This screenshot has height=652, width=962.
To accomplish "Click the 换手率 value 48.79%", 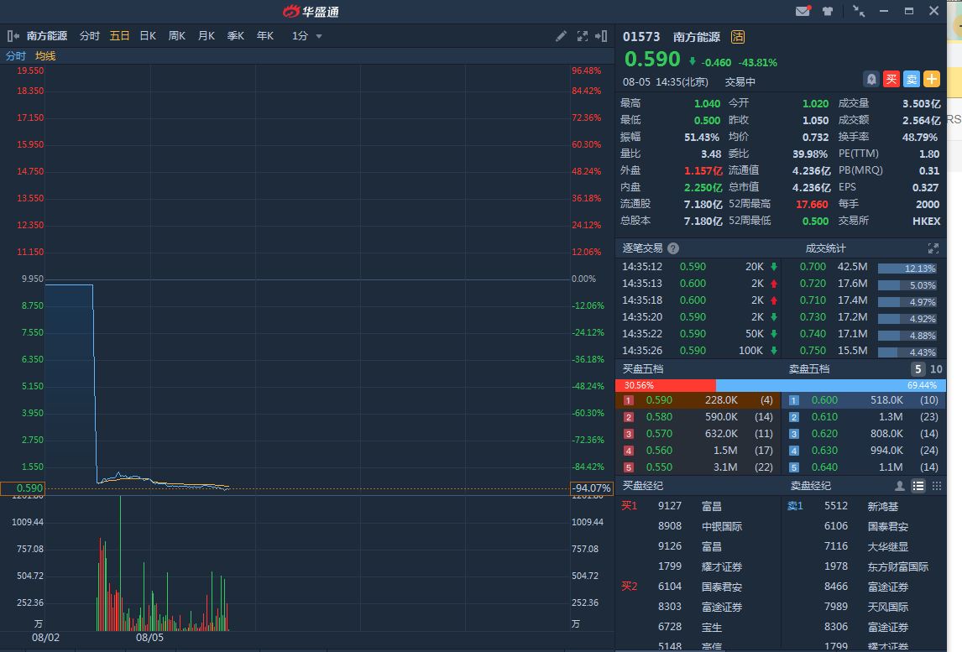I will click(920, 138).
